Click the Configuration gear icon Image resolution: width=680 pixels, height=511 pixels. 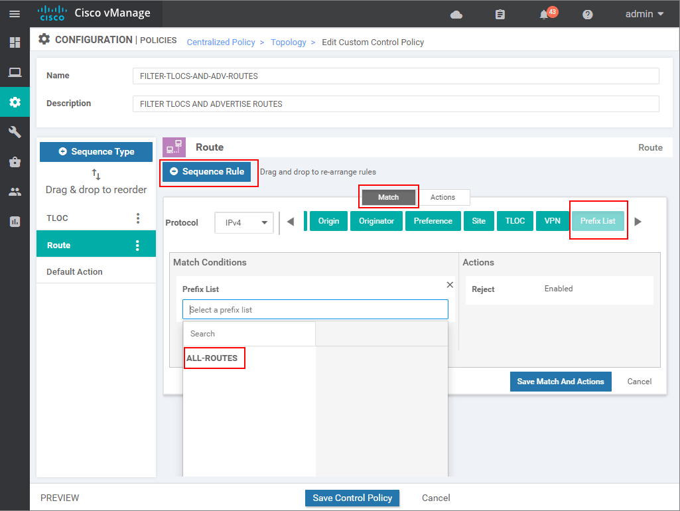(x=14, y=102)
